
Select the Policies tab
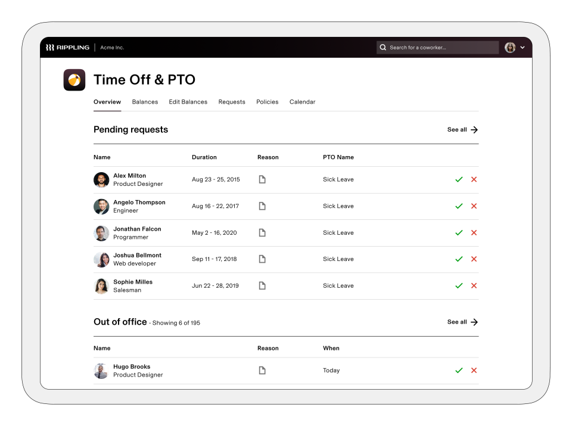(267, 102)
